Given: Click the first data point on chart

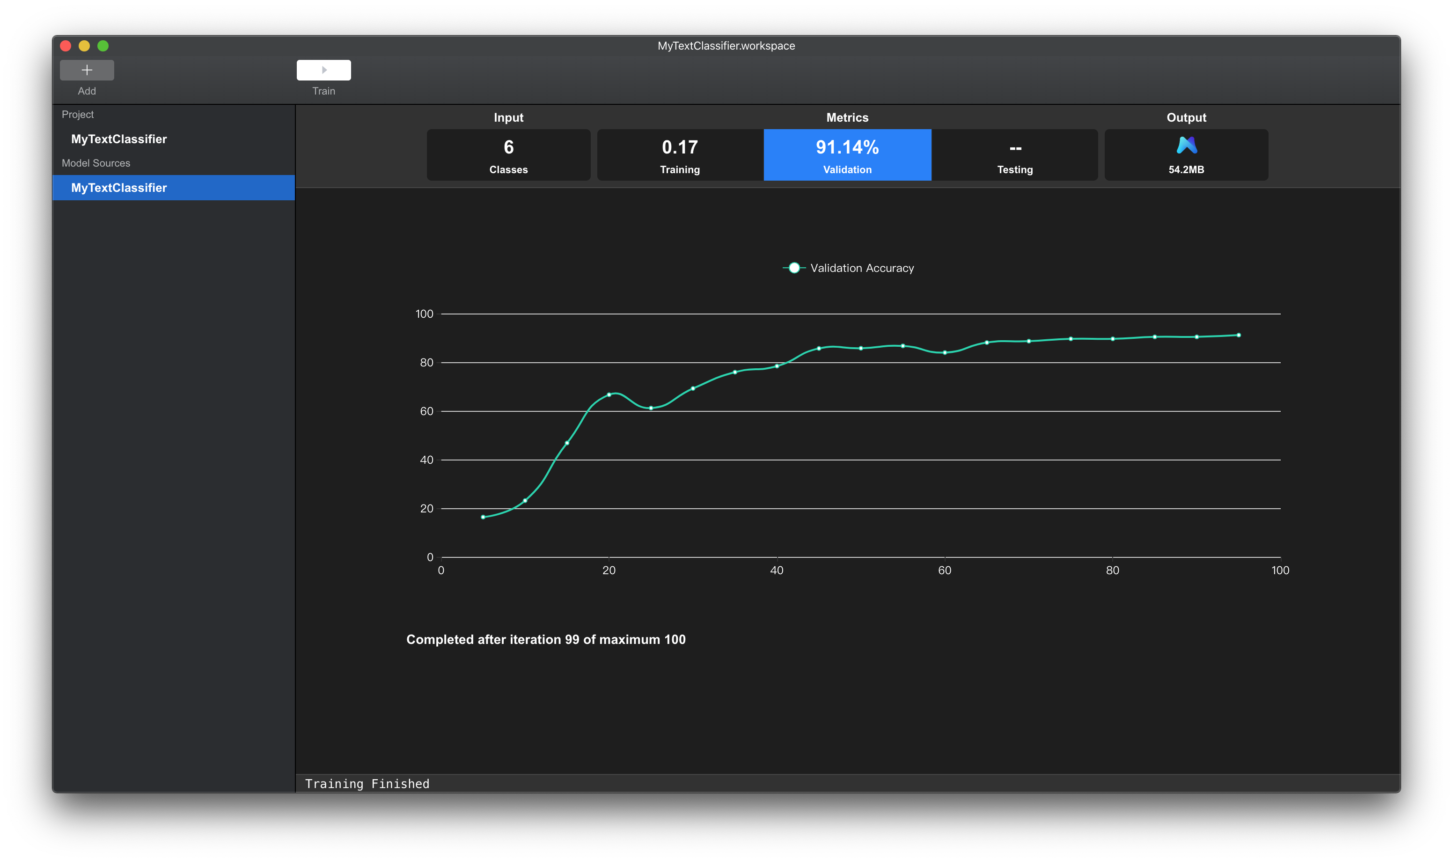Looking at the screenshot, I should pos(483,517).
